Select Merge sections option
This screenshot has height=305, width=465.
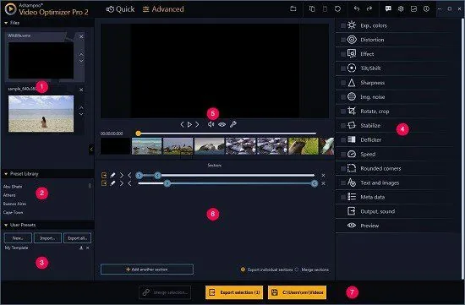pos(297,270)
